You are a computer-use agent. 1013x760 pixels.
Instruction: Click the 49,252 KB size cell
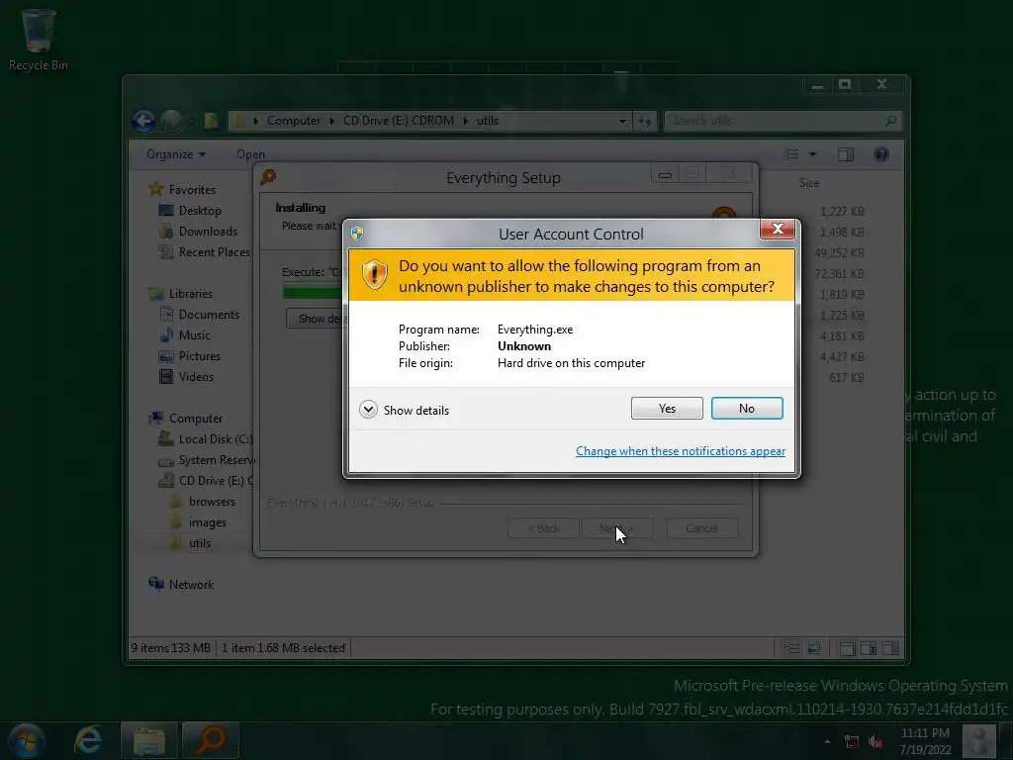click(x=839, y=252)
